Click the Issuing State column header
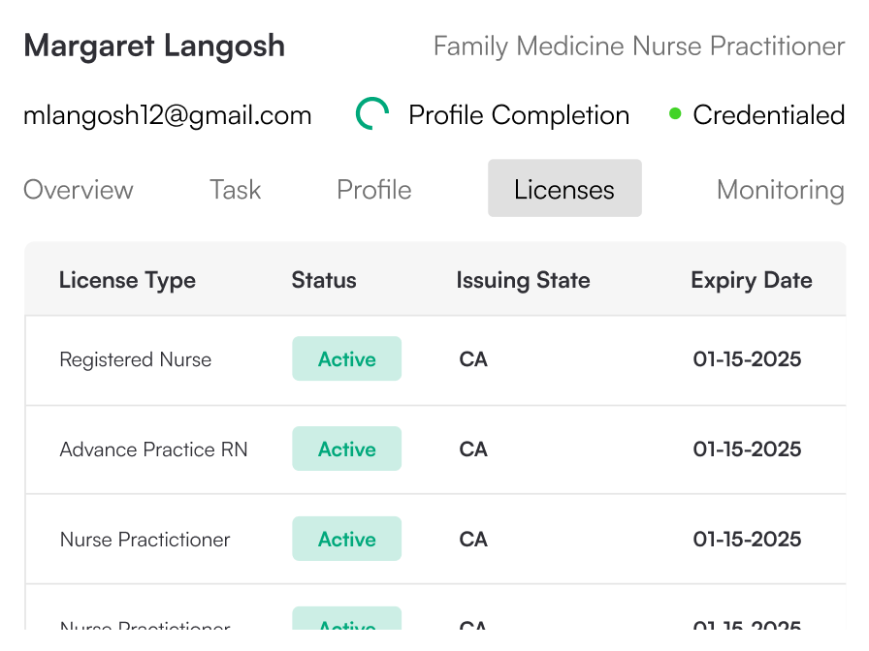 coord(523,281)
